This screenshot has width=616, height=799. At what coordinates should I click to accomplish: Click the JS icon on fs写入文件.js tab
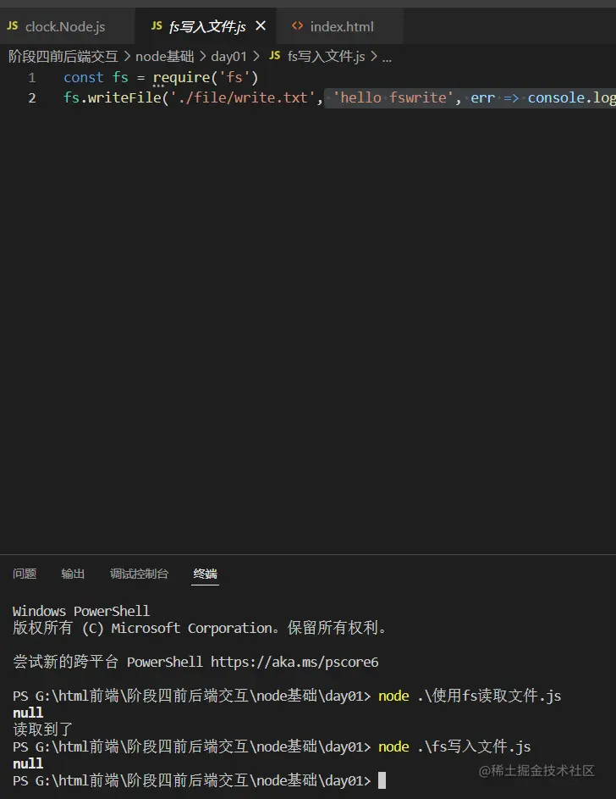click(x=157, y=25)
